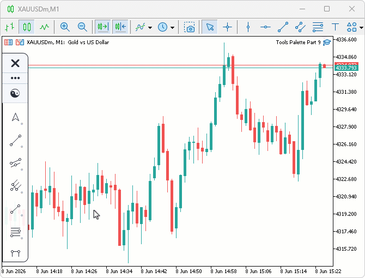Open the shapes objects tool
The height and width of the screenshot is (278, 365).
coord(351,27)
